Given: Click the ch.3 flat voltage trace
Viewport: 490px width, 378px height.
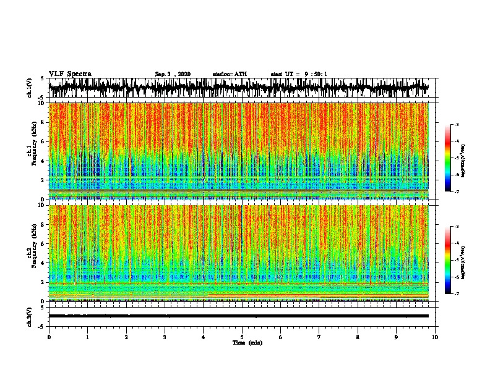Looking at the screenshot, I should pos(239,316).
